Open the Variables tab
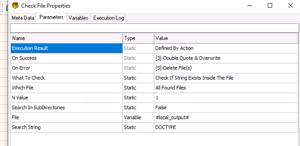The width and height of the screenshot is (300, 146). pos(78,18)
